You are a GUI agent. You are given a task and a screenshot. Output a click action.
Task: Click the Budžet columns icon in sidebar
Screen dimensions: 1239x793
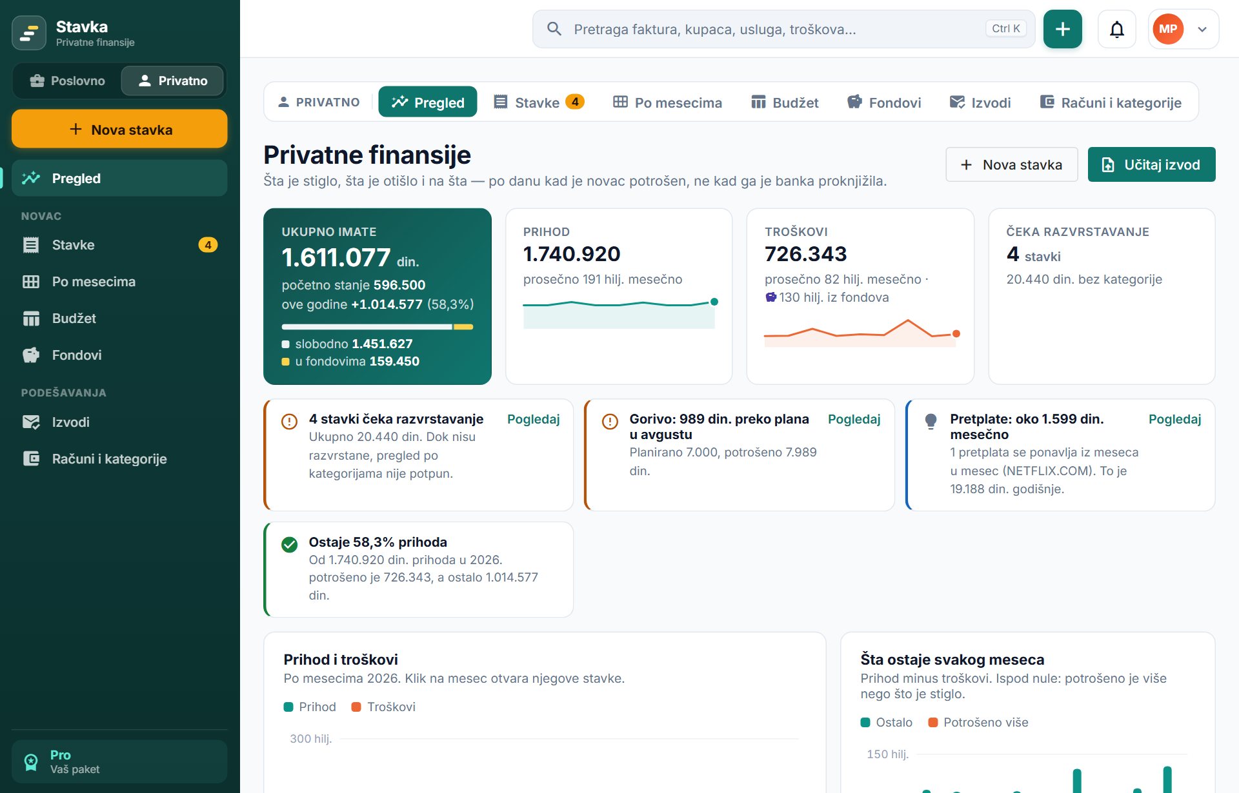pyautogui.click(x=31, y=318)
